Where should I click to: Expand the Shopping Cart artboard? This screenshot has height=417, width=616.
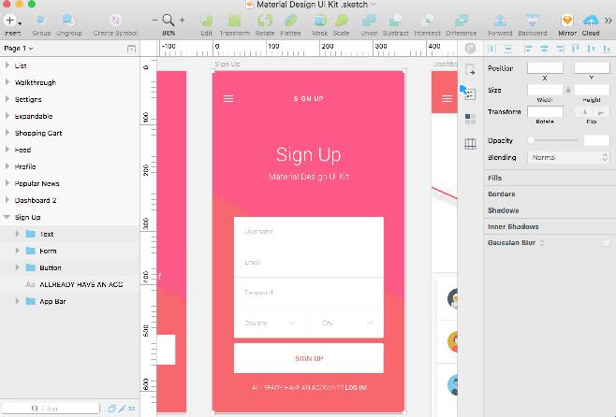pyautogui.click(x=7, y=133)
